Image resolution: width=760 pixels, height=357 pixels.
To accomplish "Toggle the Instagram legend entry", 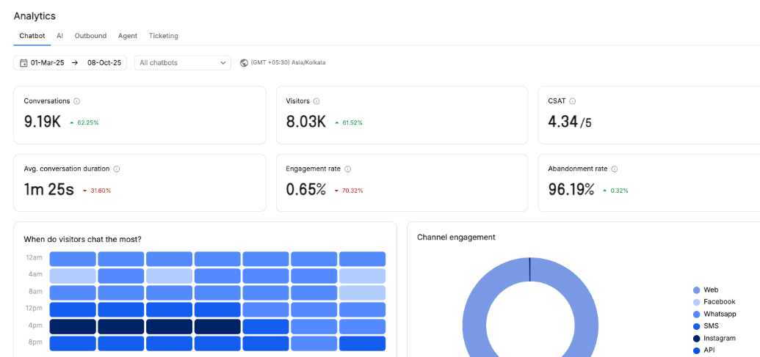I will pyautogui.click(x=714, y=338).
